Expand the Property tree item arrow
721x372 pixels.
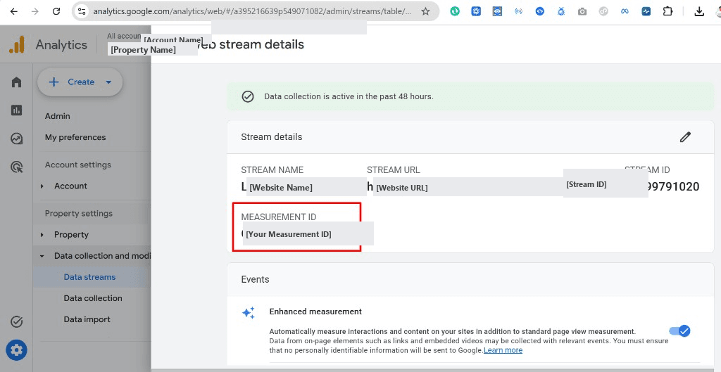[x=42, y=235]
